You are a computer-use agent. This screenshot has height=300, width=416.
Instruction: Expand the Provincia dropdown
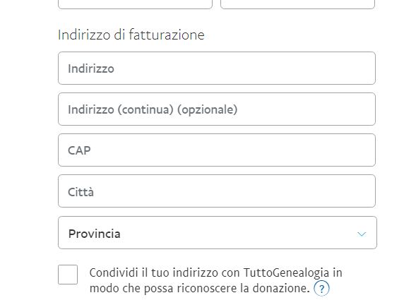tap(218, 233)
